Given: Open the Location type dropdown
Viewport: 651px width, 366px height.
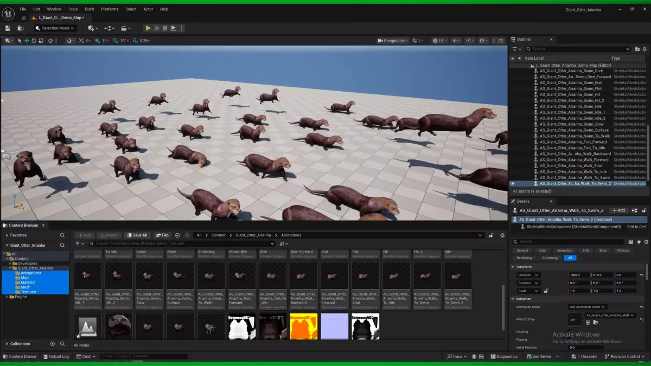Looking at the screenshot, I should pos(528,275).
